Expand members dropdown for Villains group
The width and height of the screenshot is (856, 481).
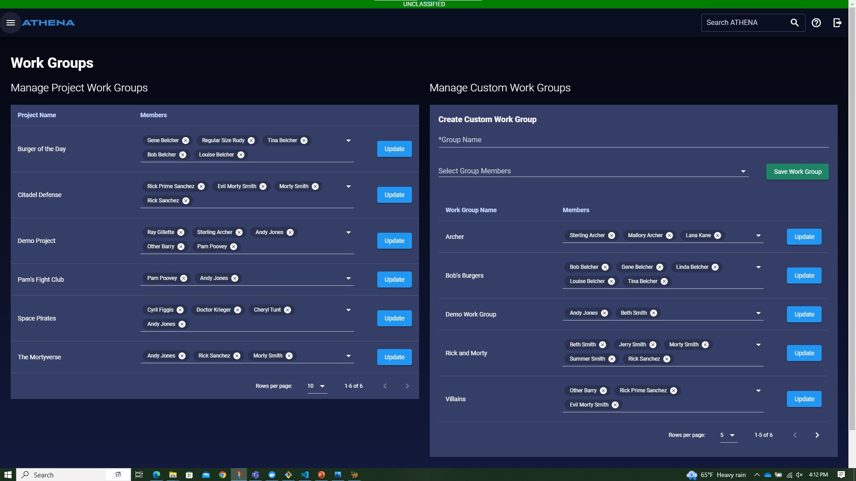[758, 391]
